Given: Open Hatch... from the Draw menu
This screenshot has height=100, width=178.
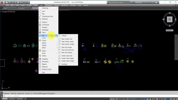Looking at the screenshot, I should (x=48, y=56).
